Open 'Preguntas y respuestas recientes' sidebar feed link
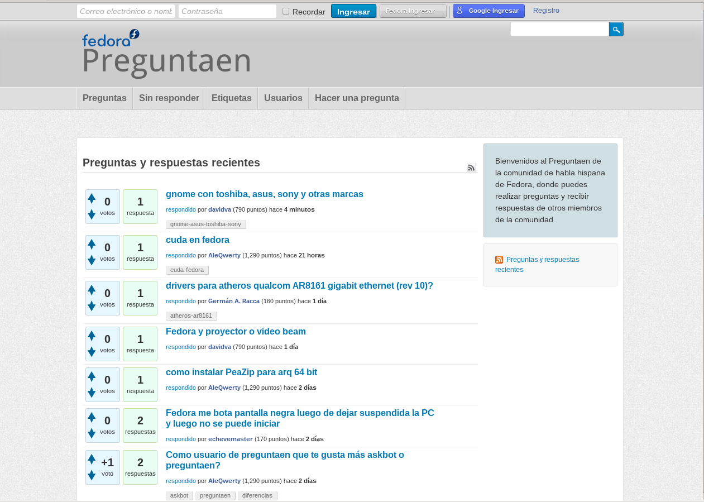The image size is (704, 502). [x=537, y=265]
